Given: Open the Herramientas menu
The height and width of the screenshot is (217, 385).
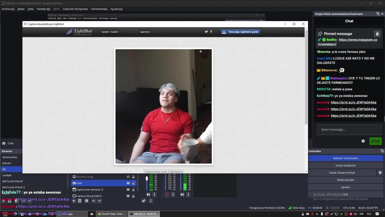Looking at the screenshot, I should tap(99, 9).
